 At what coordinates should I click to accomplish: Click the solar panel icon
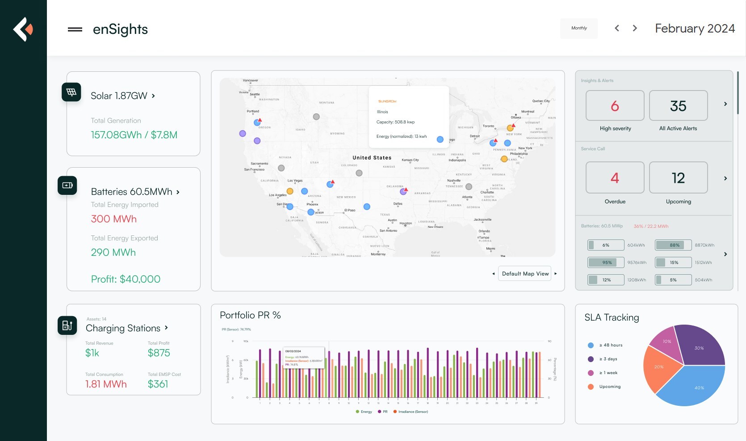pos(71,92)
